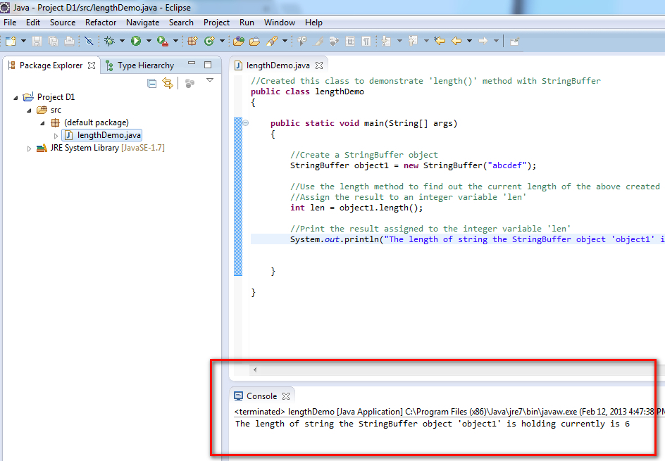Viewport: 665px width, 461px height.
Task: Open the Source menu
Action: click(62, 22)
